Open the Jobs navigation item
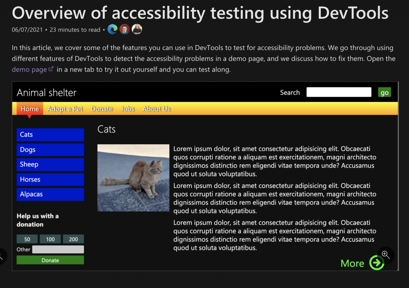The width and height of the screenshot is (409, 288). coord(127,109)
